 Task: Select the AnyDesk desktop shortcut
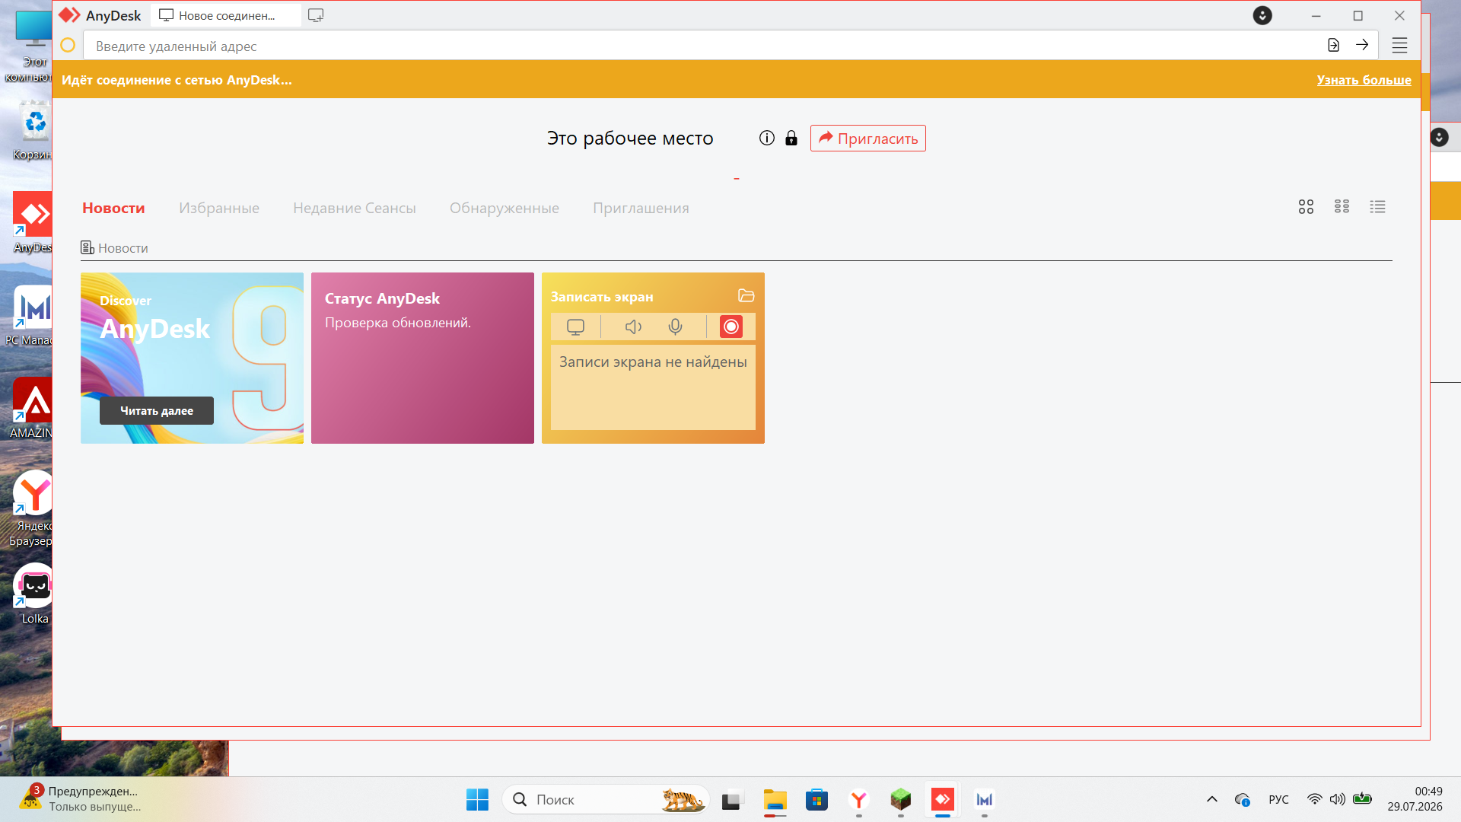coord(33,223)
